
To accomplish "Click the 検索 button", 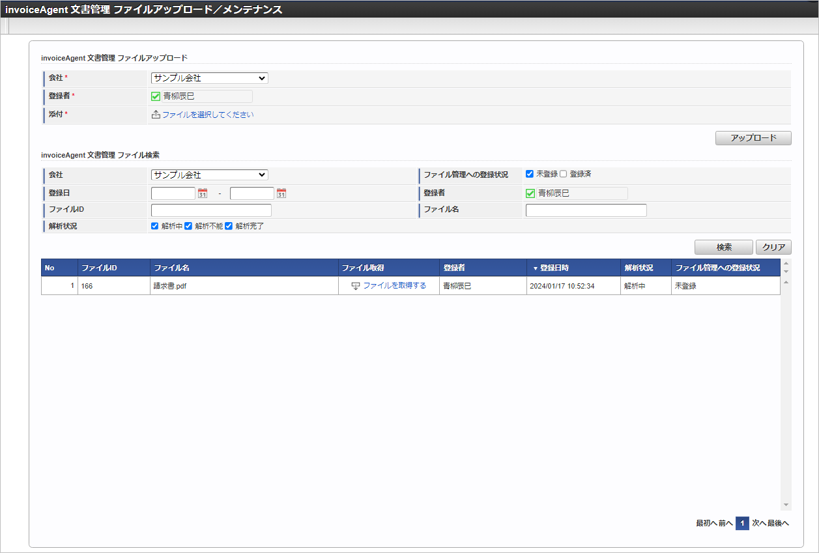I will tap(724, 248).
